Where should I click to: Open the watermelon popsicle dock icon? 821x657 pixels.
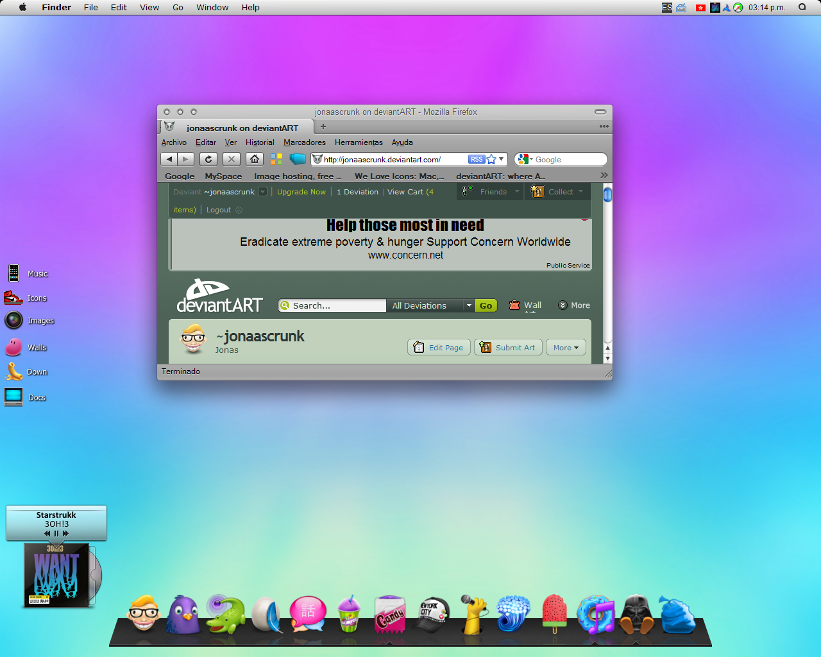click(554, 614)
